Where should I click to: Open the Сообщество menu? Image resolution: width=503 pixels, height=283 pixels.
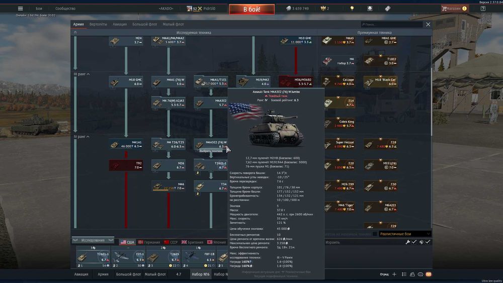[65, 9]
